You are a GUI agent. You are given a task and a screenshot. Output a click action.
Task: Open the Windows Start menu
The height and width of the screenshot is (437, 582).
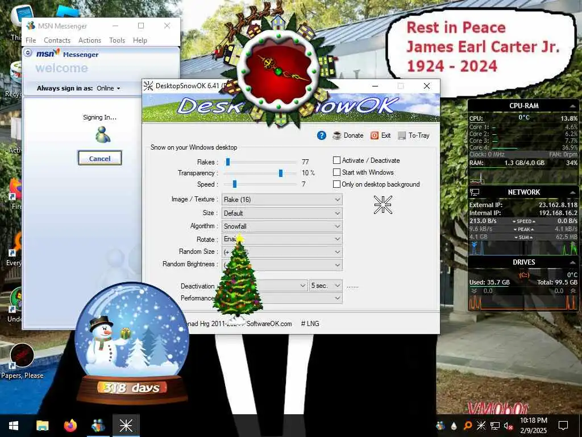tap(14, 426)
